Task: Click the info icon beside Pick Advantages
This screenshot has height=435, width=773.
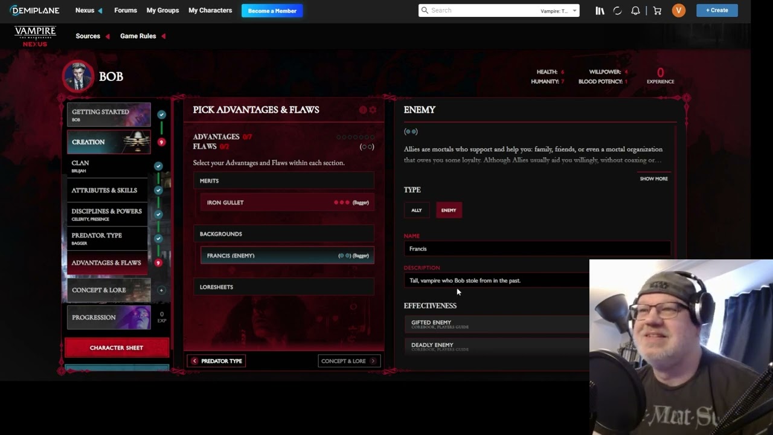Action: [363, 109]
